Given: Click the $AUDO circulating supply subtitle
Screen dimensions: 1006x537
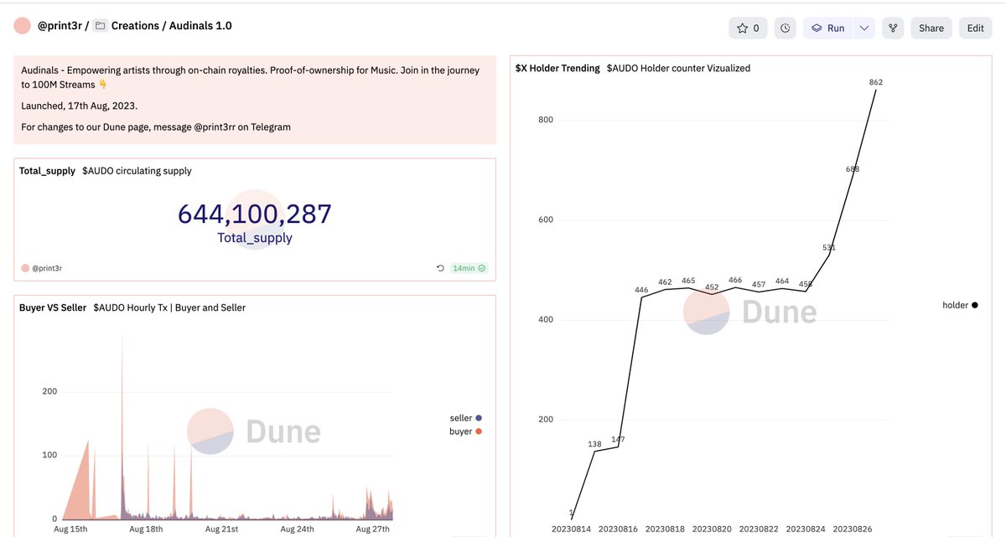Looking at the screenshot, I should pos(137,171).
